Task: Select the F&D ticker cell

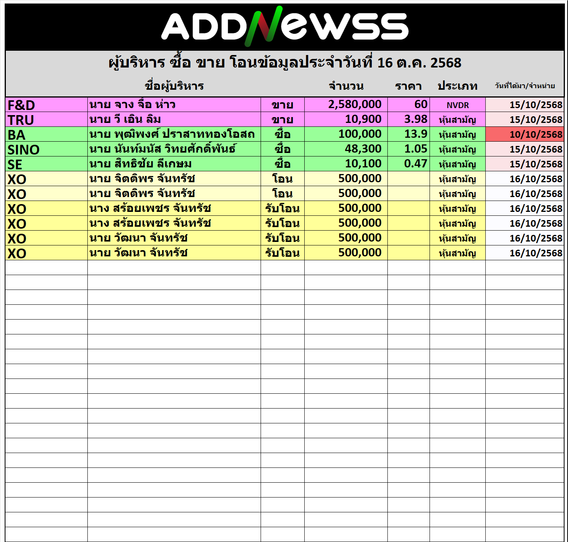Action: [x=46, y=105]
